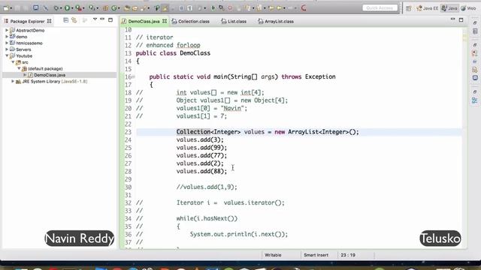The height and width of the screenshot is (270, 481).
Task: Click the top icon in right side trim
Action: (x=475, y=23)
